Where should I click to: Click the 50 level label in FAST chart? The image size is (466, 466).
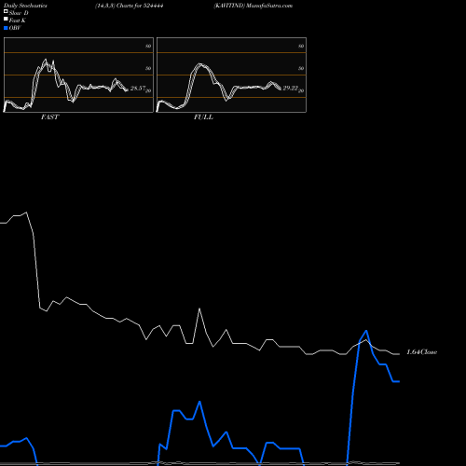[x=148, y=68]
